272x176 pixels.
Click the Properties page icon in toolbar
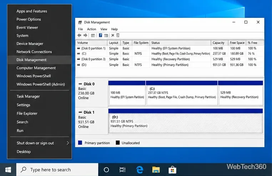[x=118, y=35]
